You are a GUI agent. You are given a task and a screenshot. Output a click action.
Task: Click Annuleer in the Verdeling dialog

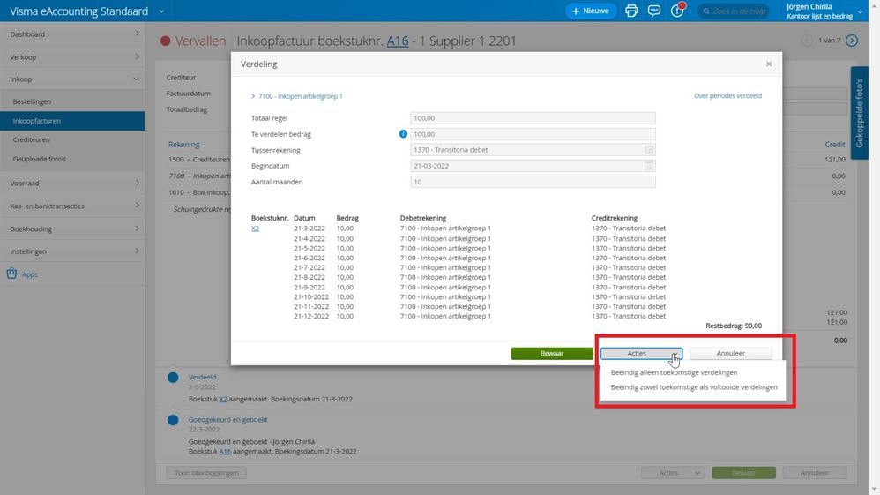730,354
